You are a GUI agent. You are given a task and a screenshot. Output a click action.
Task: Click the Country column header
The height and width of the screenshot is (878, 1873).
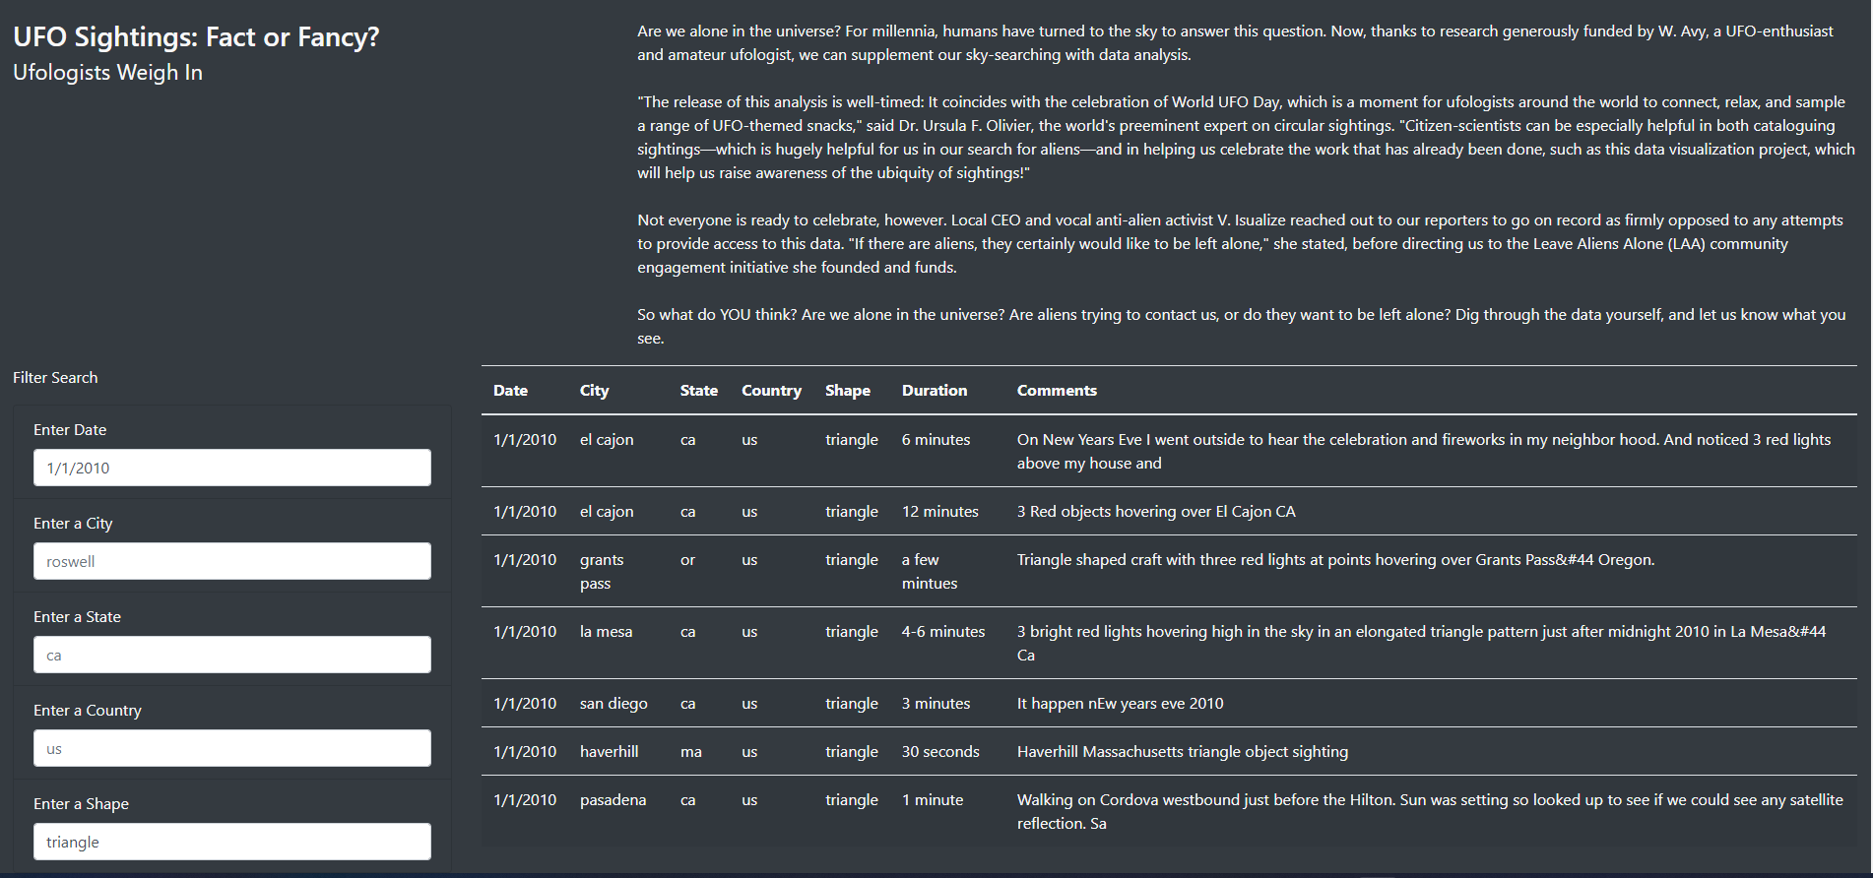(x=771, y=391)
